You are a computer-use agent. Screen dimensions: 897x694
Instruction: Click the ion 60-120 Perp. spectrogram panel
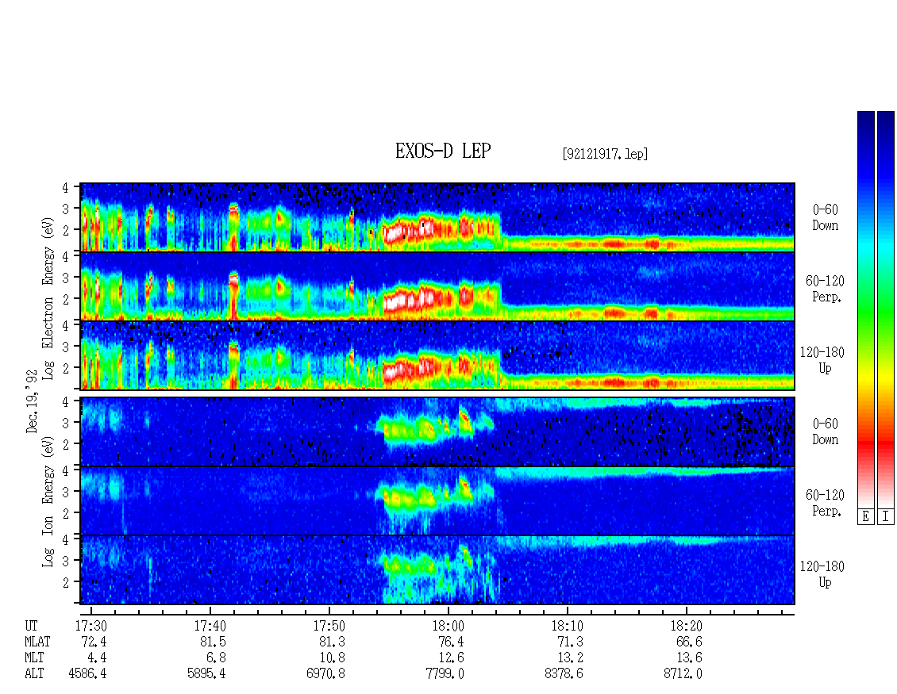(x=437, y=500)
